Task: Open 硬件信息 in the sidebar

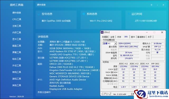Action: coord(17,13)
